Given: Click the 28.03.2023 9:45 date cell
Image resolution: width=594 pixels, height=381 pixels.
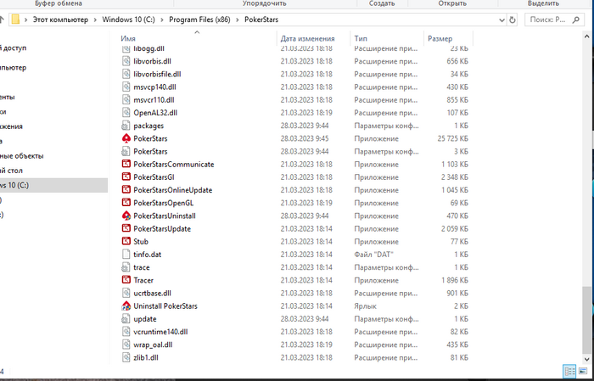Looking at the screenshot, I should point(305,138).
